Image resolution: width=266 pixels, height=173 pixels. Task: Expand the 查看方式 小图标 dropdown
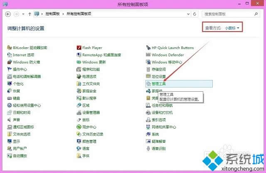click(x=233, y=28)
